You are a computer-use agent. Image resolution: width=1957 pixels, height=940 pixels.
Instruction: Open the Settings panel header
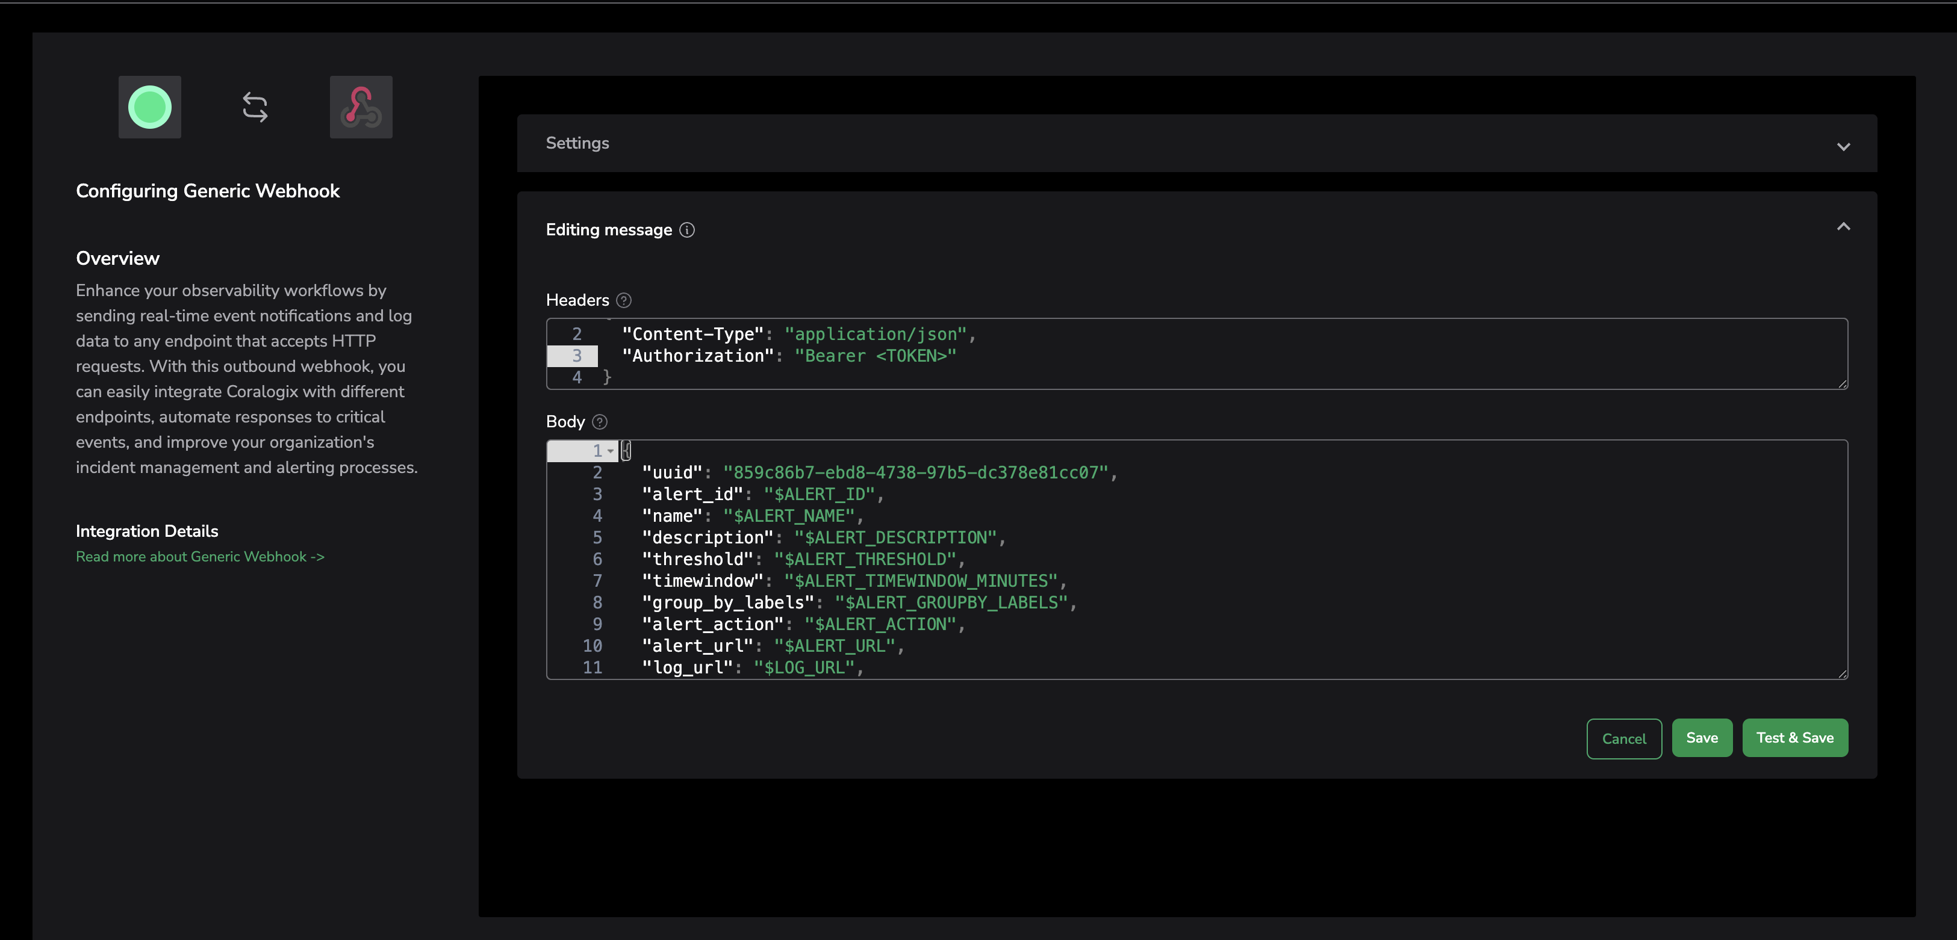[1196, 143]
